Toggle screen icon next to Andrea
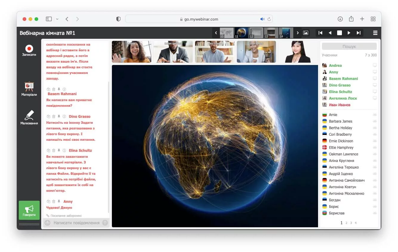398x252 pixels. click(x=375, y=66)
